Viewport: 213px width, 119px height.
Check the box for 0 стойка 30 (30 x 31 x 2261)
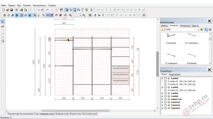coord(165,90)
